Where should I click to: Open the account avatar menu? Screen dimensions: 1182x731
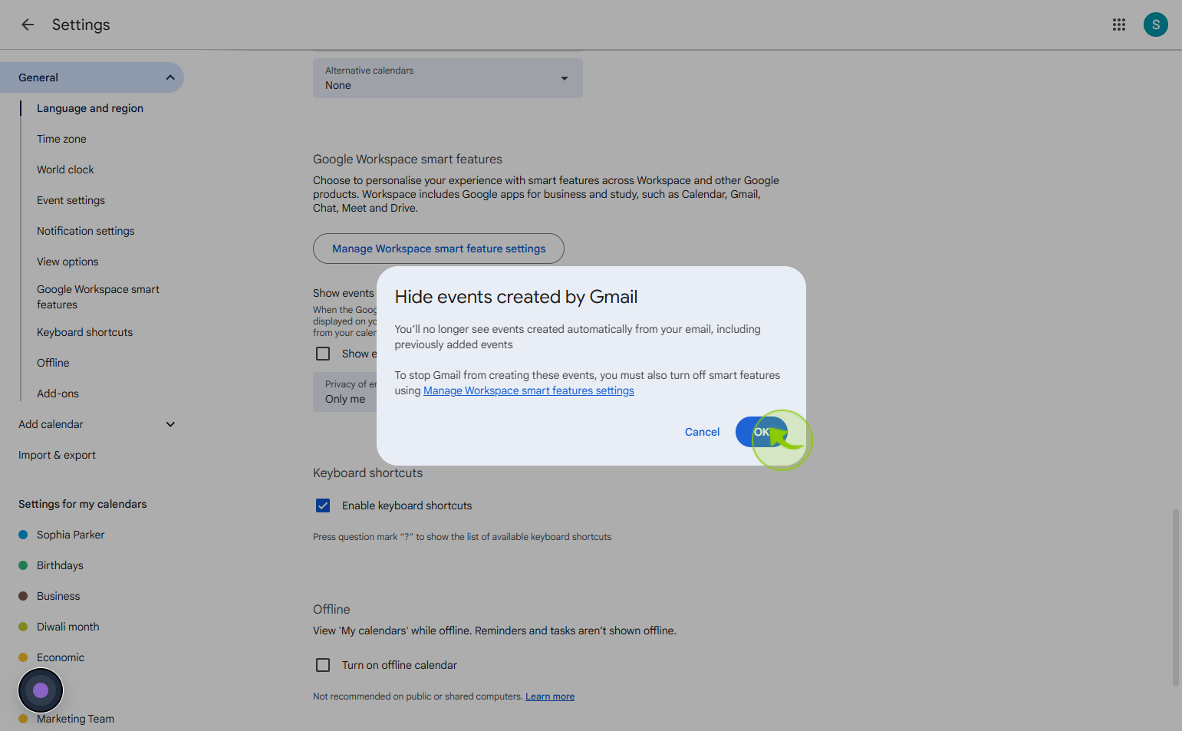point(1156,25)
